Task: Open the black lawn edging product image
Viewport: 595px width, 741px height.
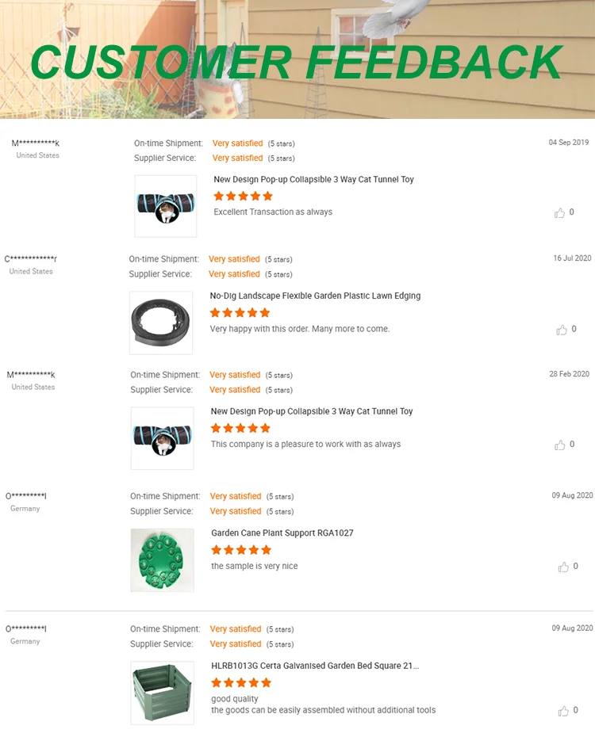Action: click(x=161, y=323)
